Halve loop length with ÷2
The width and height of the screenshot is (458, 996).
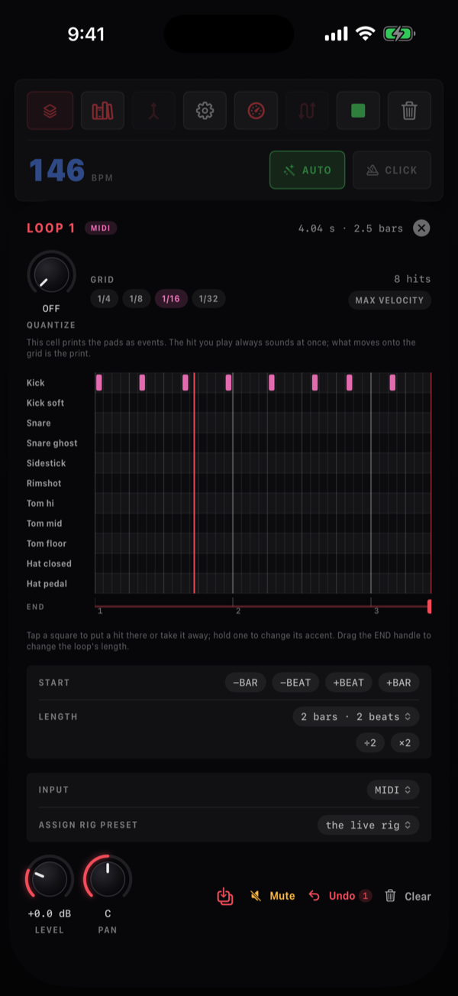pyautogui.click(x=370, y=743)
